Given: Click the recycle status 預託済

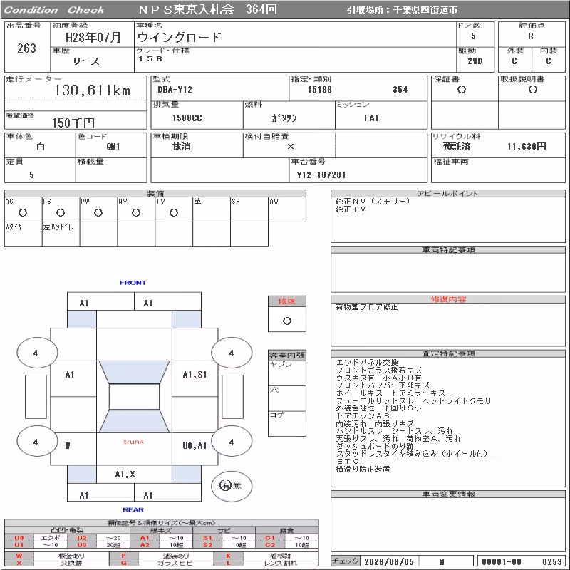Looking at the screenshot, I should 457,147.
